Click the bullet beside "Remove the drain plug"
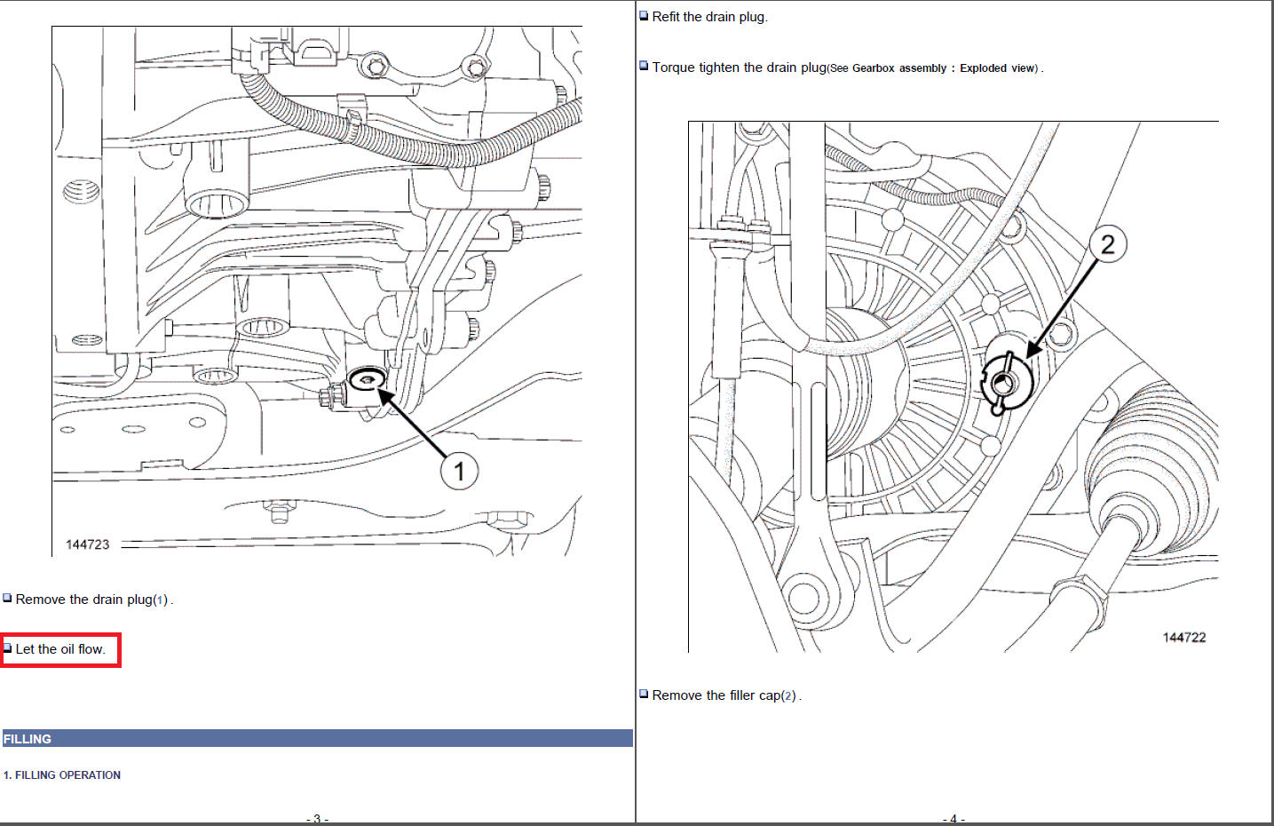Viewport: 1274px width, 826px height. click(7, 599)
